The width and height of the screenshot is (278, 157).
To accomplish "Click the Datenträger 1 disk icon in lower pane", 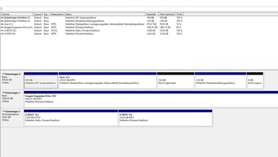I will click(x=4, y=93).
